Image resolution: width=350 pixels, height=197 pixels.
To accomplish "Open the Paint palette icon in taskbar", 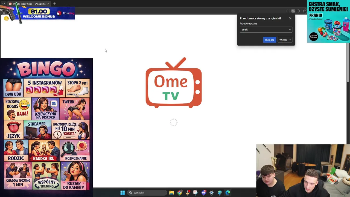I will (x=220, y=193).
